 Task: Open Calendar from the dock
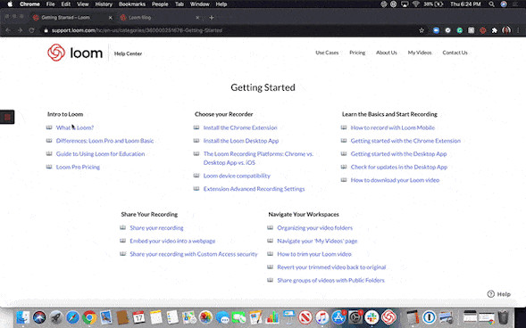[139, 316]
